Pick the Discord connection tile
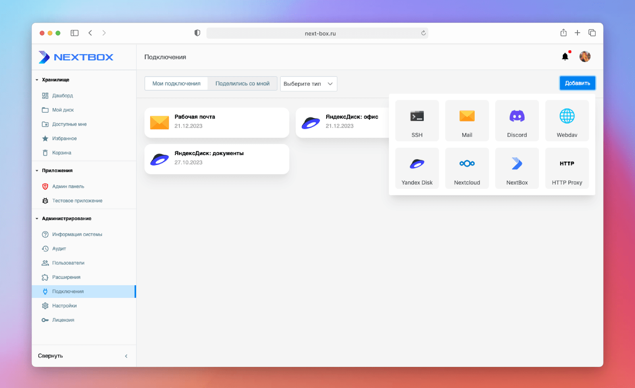The width and height of the screenshot is (635, 388). (x=517, y=120)
